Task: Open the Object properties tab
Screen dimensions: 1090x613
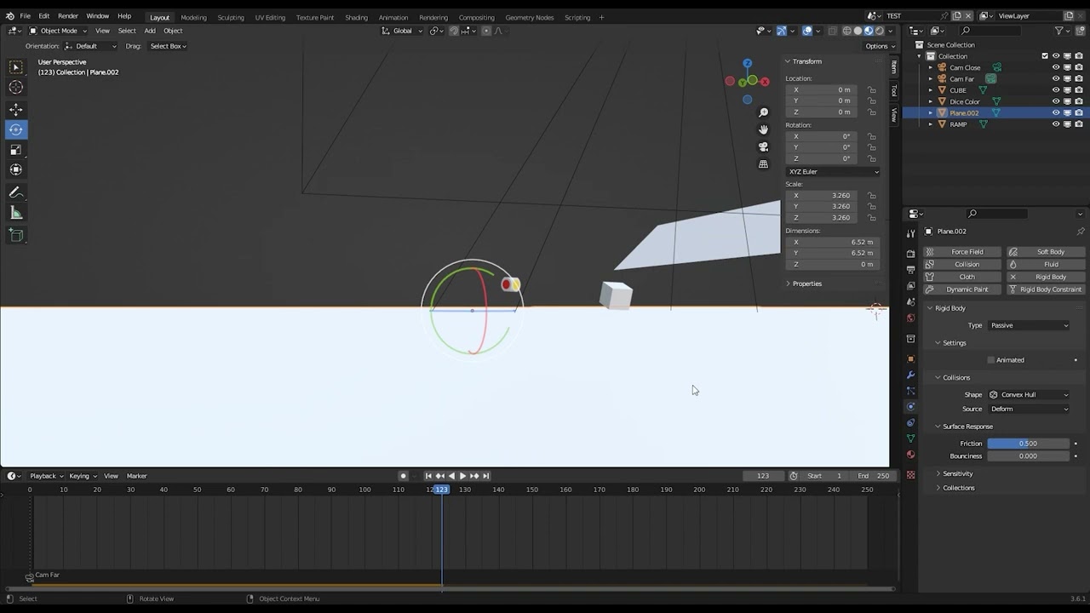Action: pos(910,358)
